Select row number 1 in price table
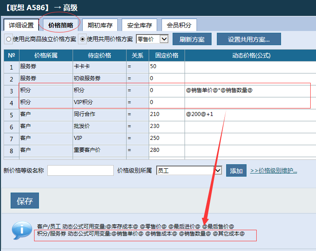 [12, 67]
